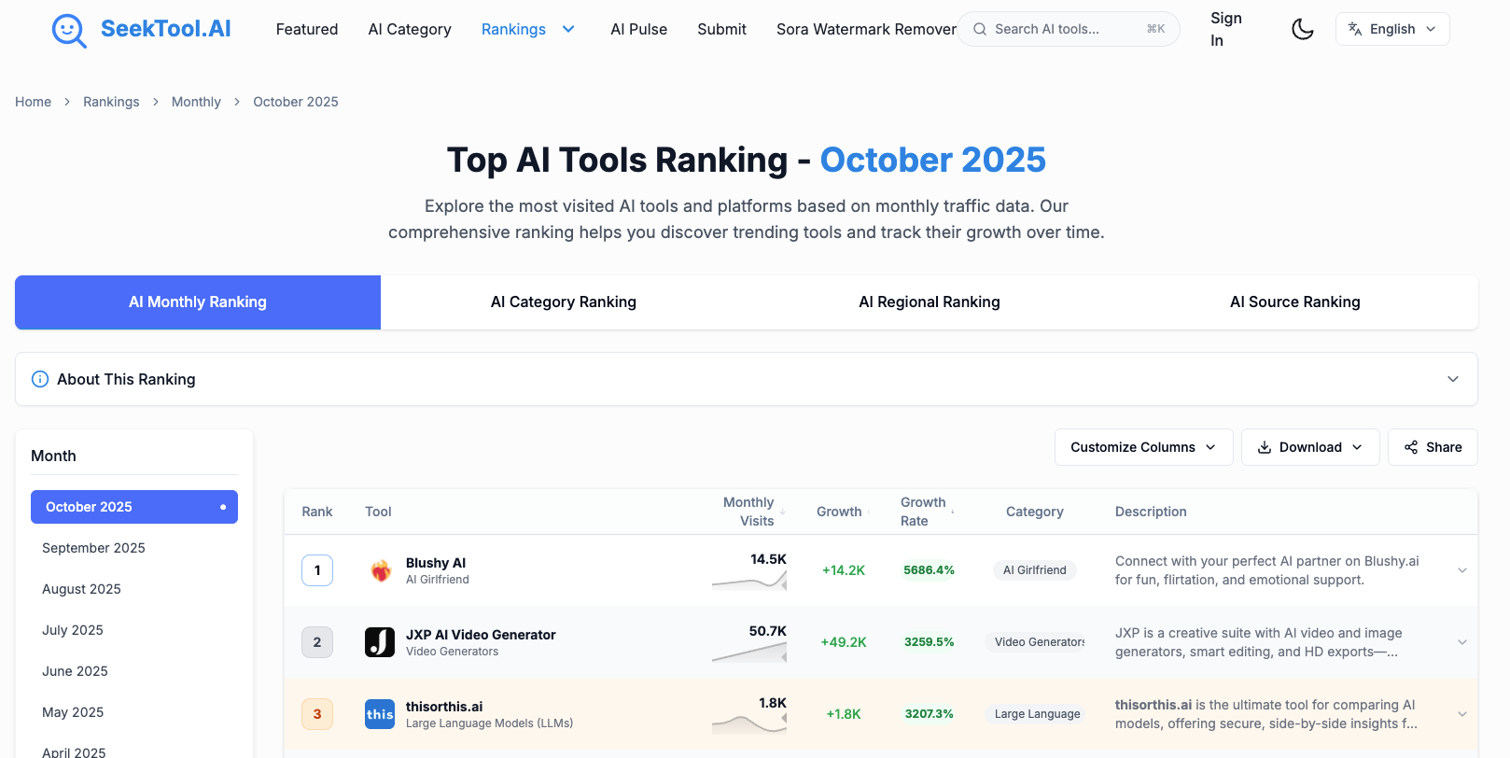Click the Search AI tools input field
This screenshot has height=758, width=1510.
tap(1069, 29)
